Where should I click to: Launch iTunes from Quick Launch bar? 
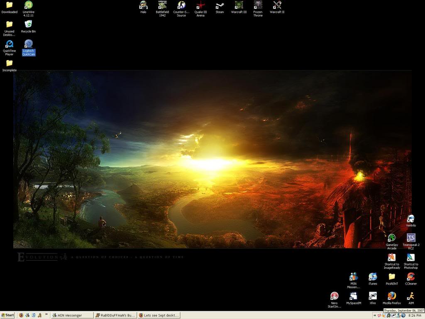coord(34,315)
